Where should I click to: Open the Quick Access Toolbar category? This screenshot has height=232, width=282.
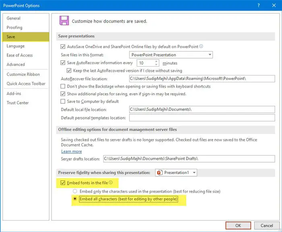pyautogui.click(x=26, y=84)
